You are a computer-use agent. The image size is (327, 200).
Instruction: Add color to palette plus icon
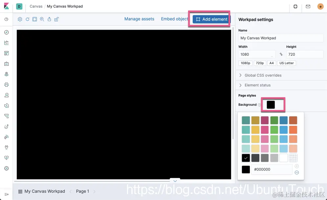tap(297, 166)
